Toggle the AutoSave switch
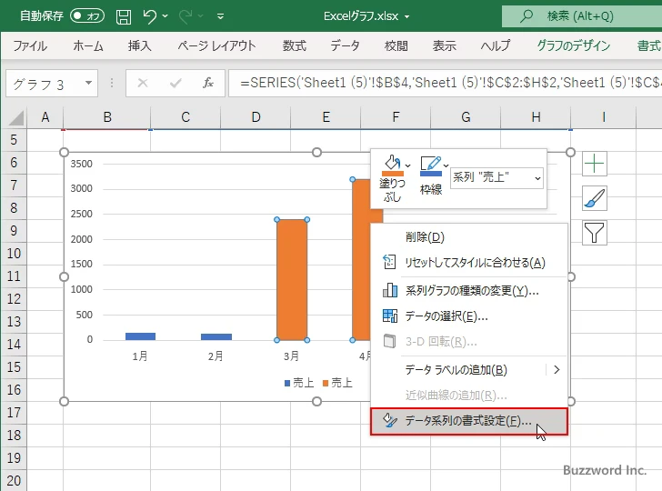 coord(87,16)
